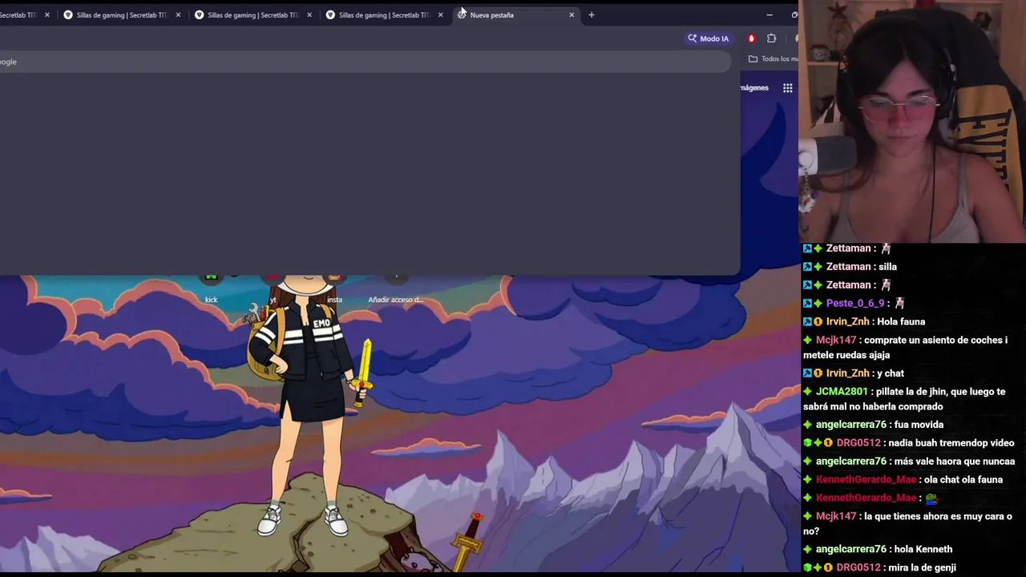Click chat message 'mira la de genji'
This screenshot has height=577, width=1026.
click(923, 567)
